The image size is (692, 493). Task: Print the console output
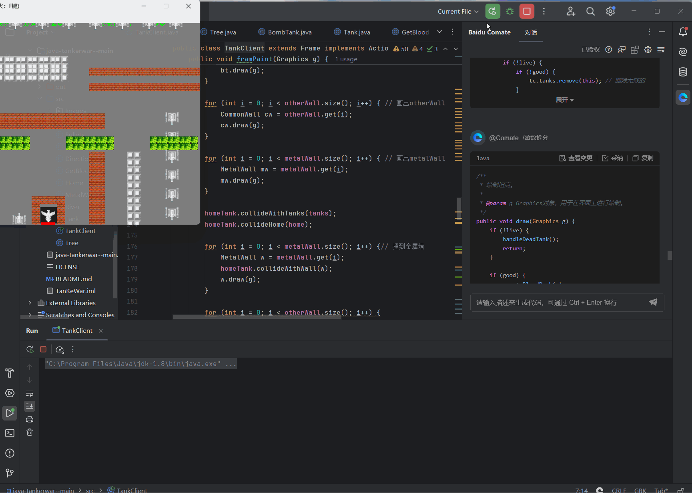30,419
